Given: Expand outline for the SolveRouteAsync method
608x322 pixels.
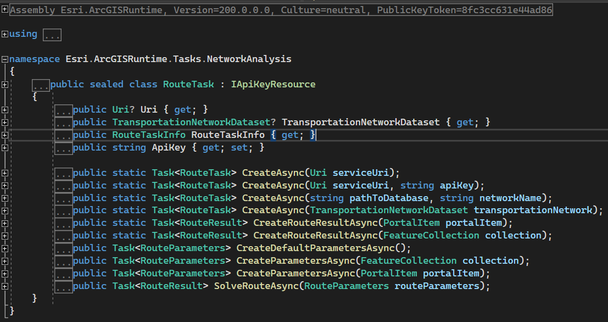Looking at the screenshot, I should [4, 286].
